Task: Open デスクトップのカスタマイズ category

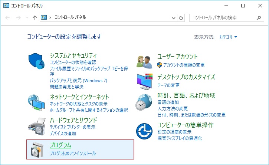Action: click(186, 77)
